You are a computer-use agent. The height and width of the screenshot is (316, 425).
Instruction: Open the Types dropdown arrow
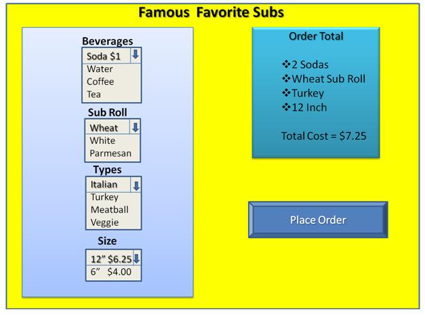pyautogui.click(x=136, y=185)
